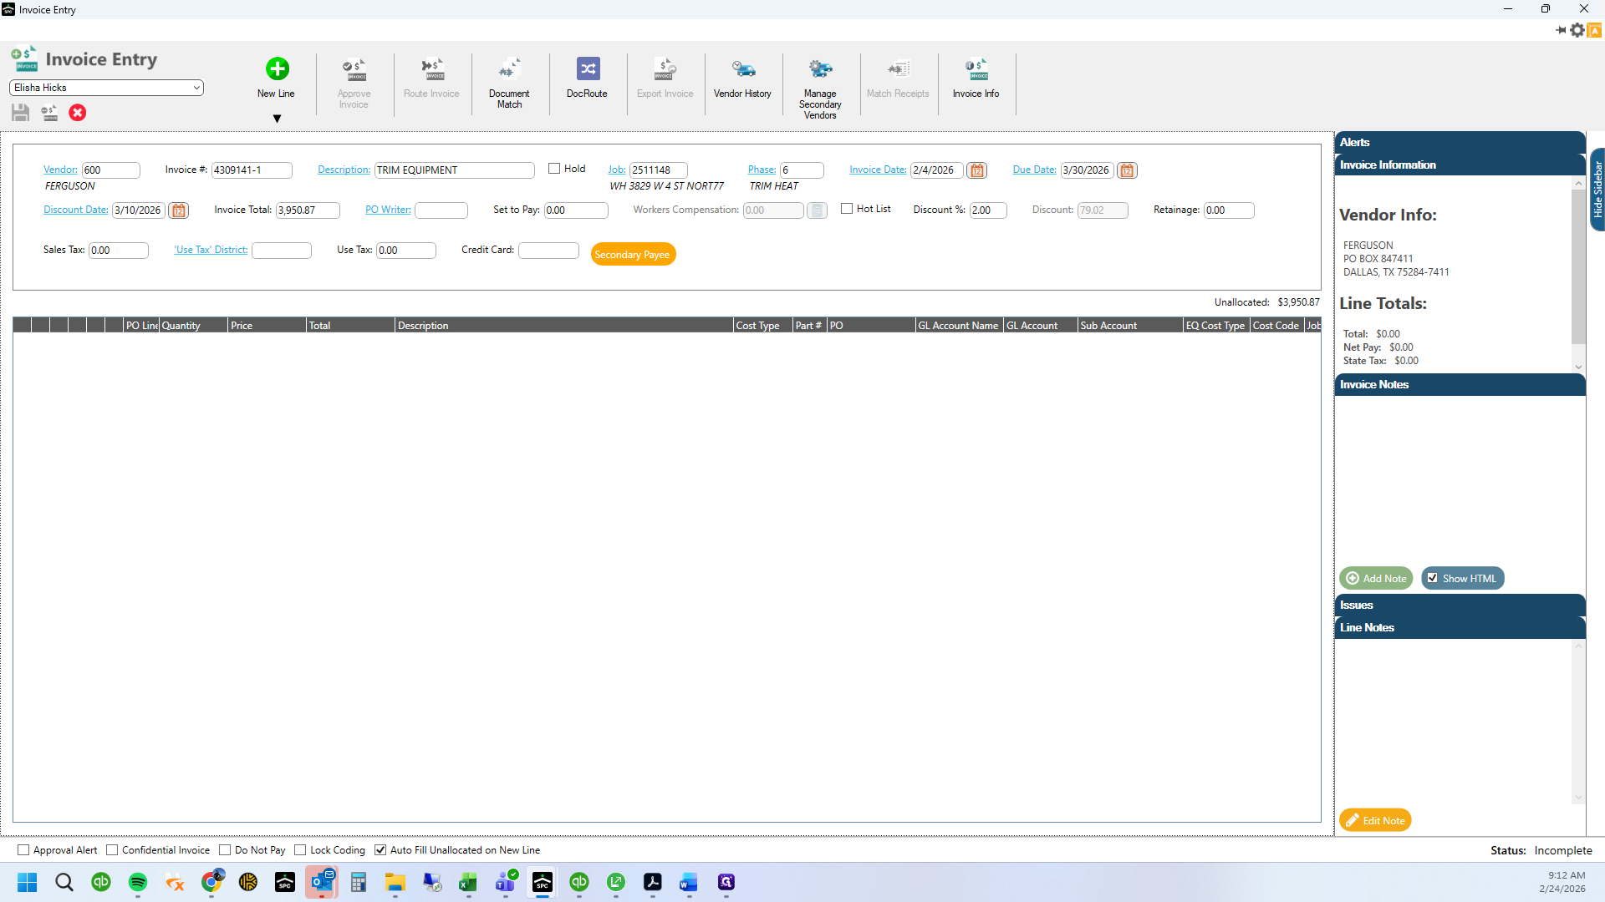This screenshot has height=902, width=1605.
Task: Click the Add Note button
Action: pyautogui.click(x=1376, y=578)
